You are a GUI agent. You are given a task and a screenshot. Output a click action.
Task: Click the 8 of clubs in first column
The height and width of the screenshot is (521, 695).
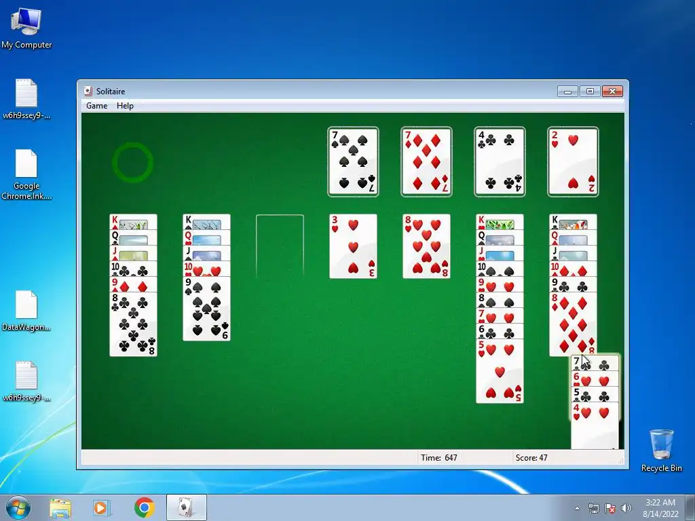pyautogui.click(x=134, y=324)
